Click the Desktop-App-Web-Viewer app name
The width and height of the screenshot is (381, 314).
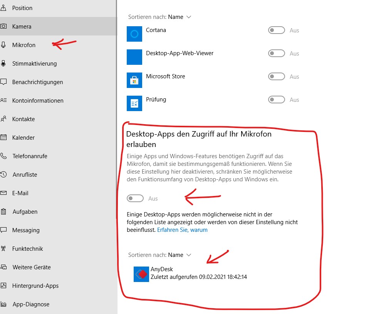(x=180, y=53)
